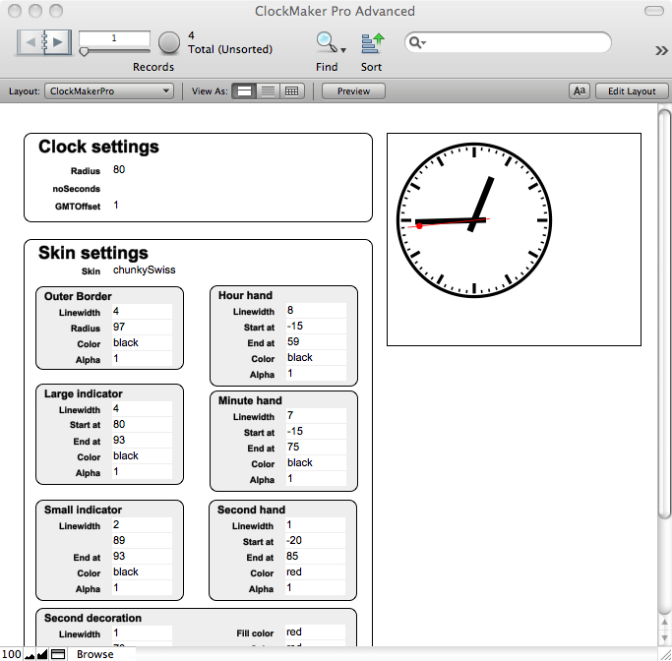The image size is (672, 661).
Task: Click the Skin field showing chunkySwiss
Action: pos(145,270)
